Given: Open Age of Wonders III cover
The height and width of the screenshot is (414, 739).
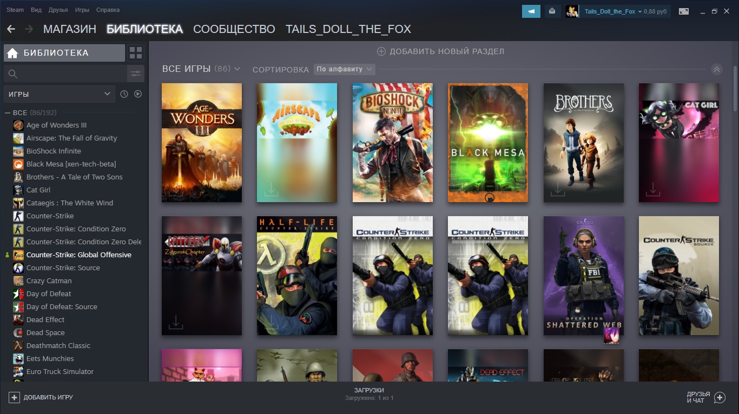Looking at the screenshot, I should tap(202, 143).
